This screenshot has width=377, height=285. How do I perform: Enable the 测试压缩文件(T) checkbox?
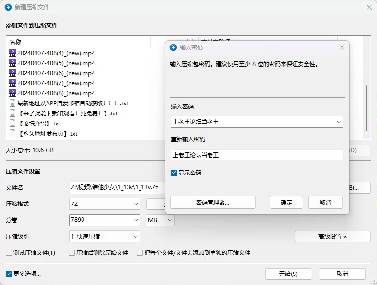click(9, 253)
